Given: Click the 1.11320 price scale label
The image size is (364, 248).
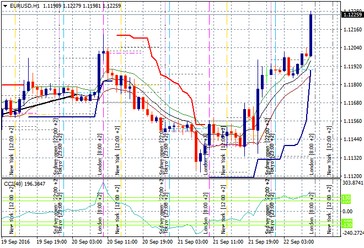Looking at the screenshot, I should coord(352,158).
